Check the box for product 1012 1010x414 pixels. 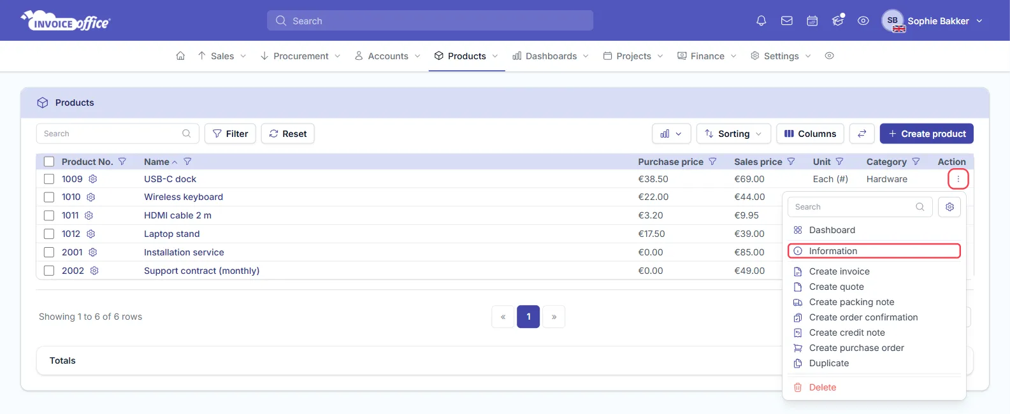(x=49, y=234)
